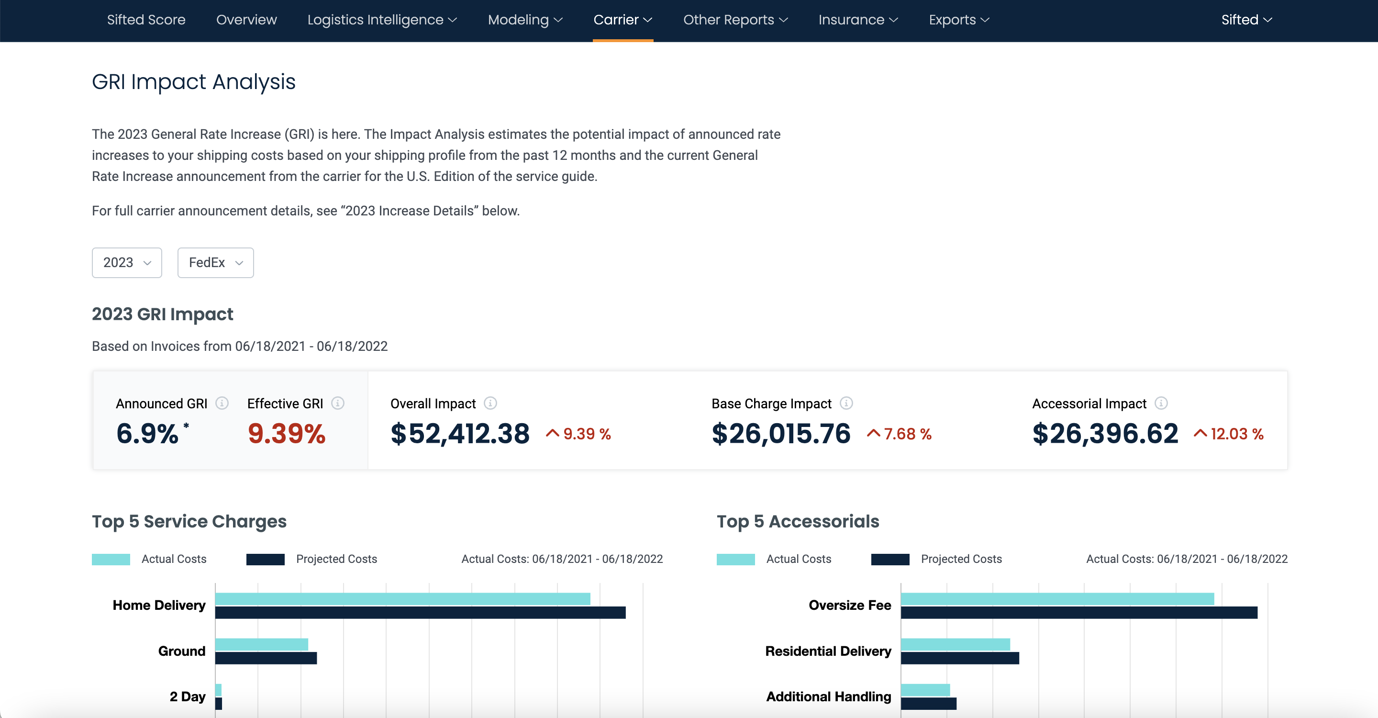Expand the Sifted account menu

pyautogui.click(x=1246, y=20)
